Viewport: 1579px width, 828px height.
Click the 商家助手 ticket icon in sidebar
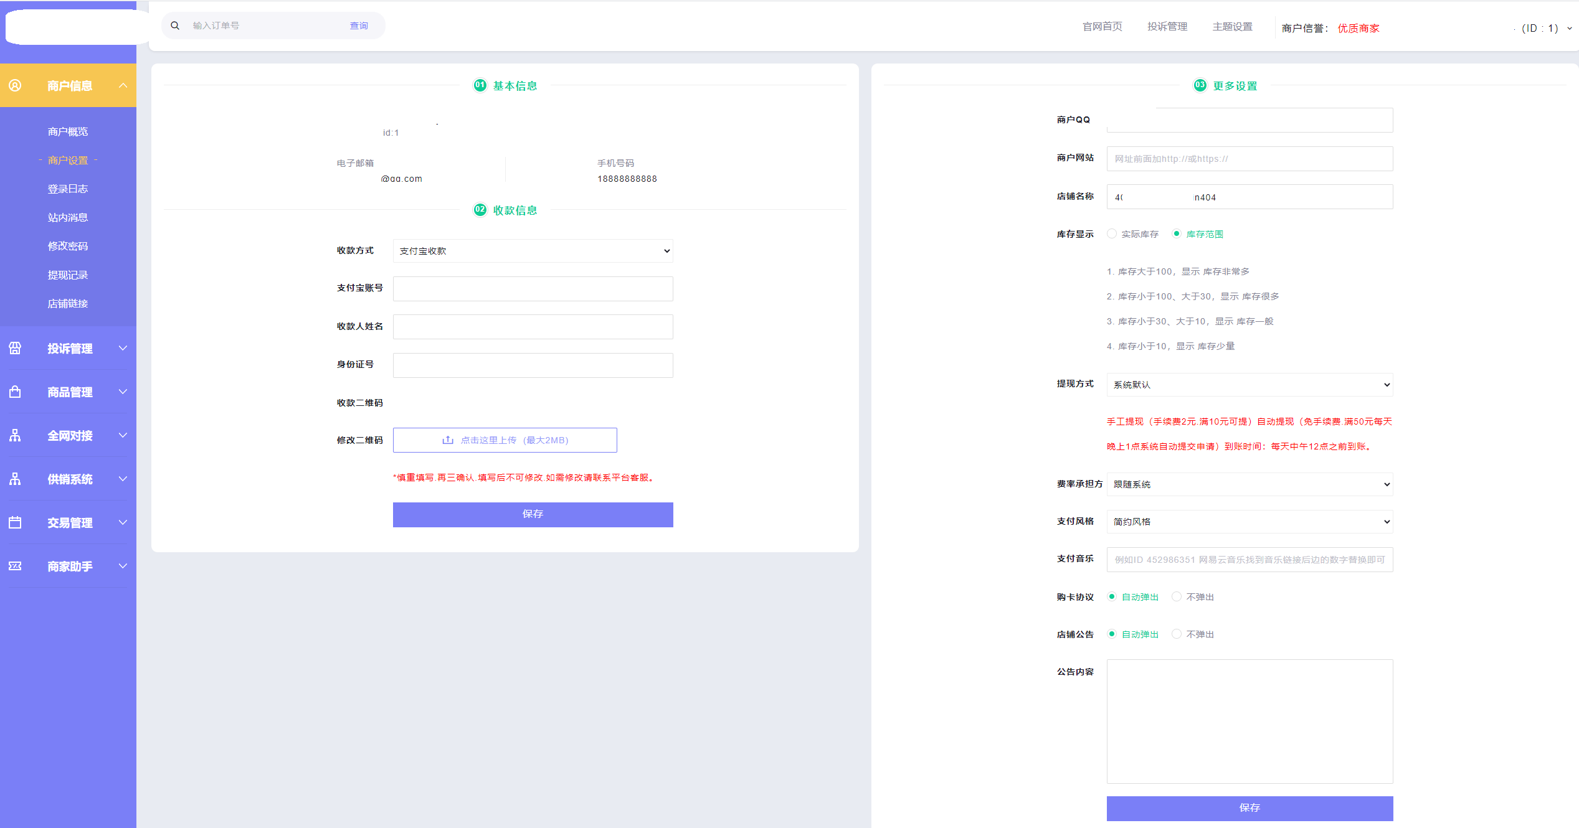[15, 566]
